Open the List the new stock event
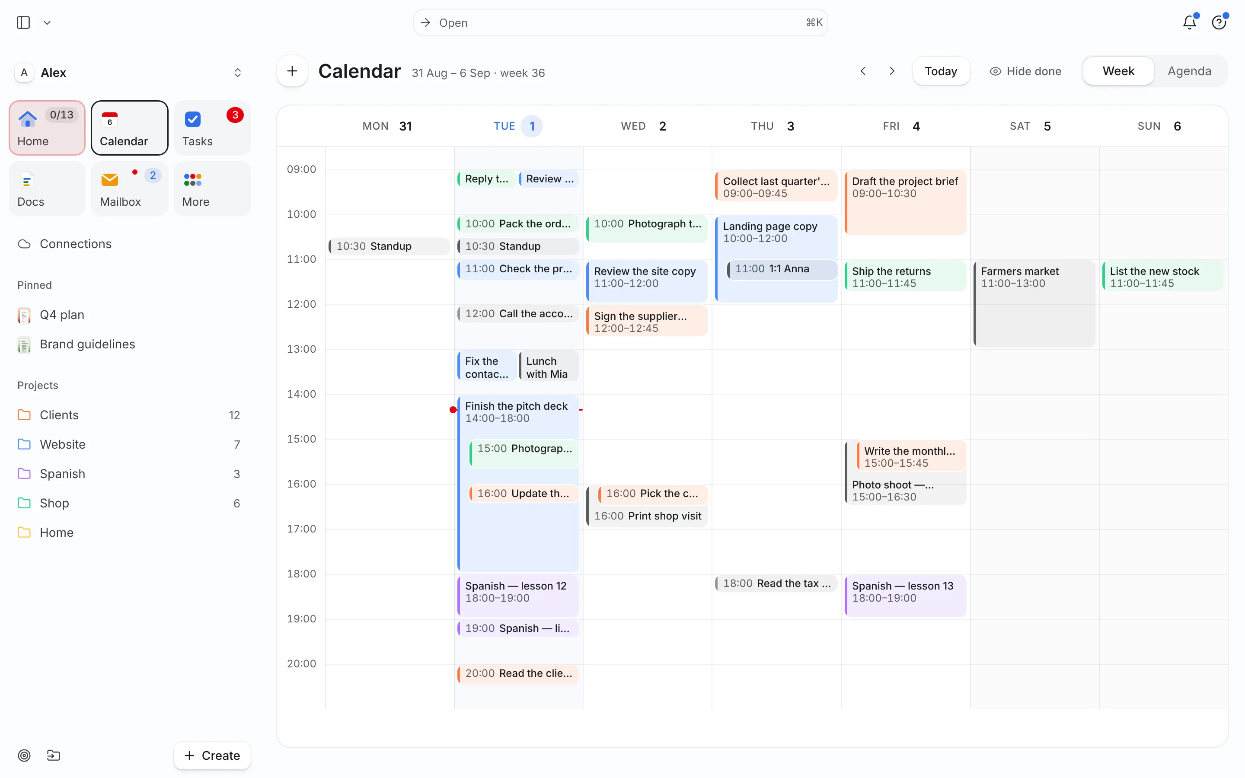This screenshot has width=1245, height=778. (x=1163, y=277)
